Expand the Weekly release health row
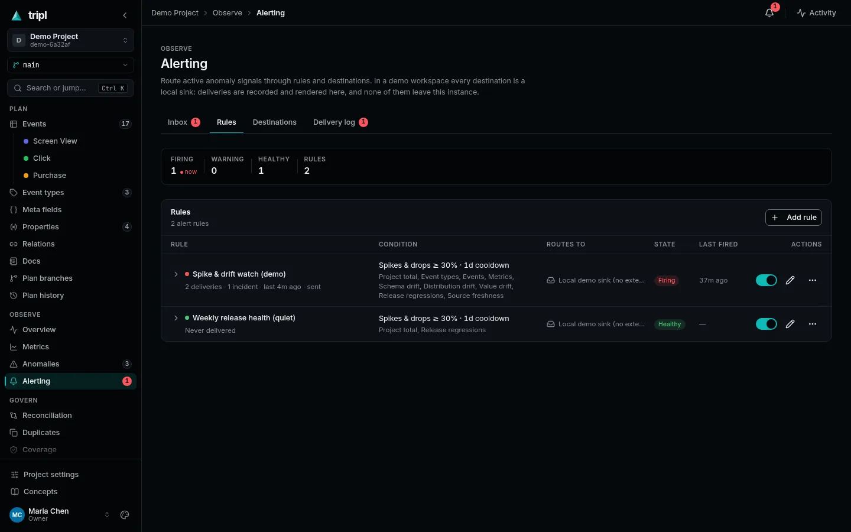Image resolution: width=851 pixels, height=532 pixels. coord(176,318)
